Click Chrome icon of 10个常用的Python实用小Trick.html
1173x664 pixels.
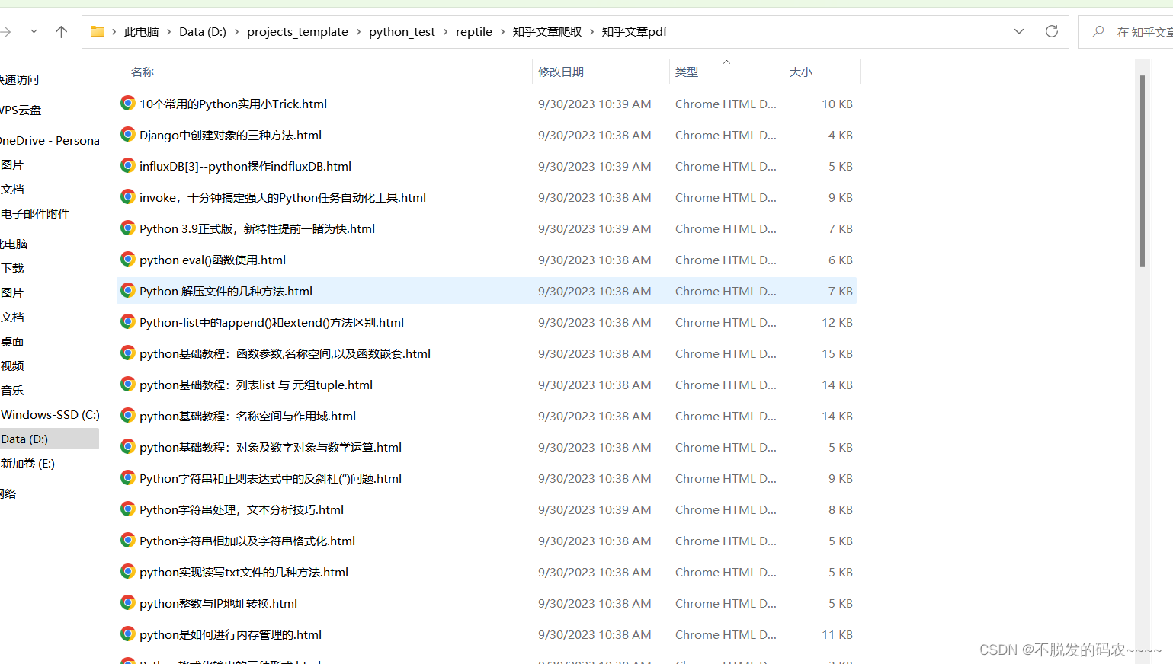(x=128, y=103)
